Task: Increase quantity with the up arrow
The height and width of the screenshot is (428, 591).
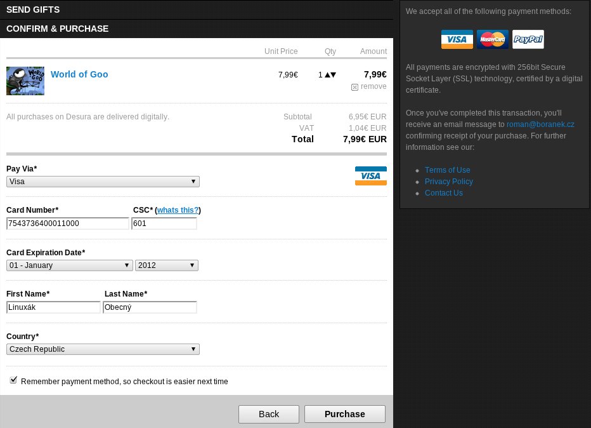Action: click(327, 75)
